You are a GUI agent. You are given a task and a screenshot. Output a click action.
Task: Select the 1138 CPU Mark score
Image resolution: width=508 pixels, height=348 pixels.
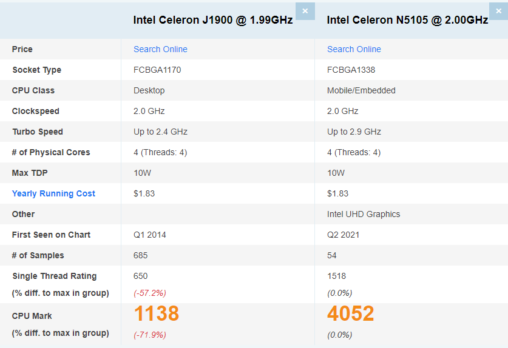point(156,313)
